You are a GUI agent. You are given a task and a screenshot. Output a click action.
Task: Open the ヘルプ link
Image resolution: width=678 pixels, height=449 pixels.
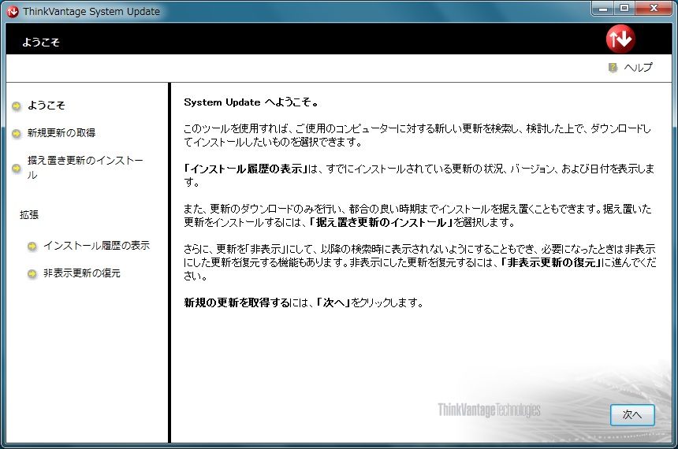click(x=639, y=68)
